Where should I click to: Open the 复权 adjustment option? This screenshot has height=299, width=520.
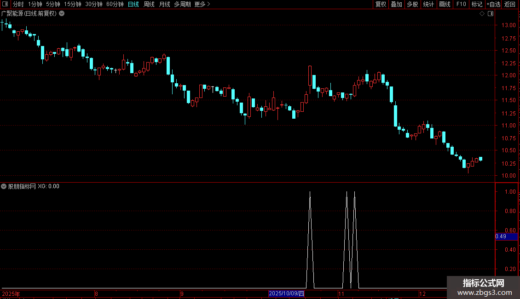pyautogui.click(x=381, y=4)
